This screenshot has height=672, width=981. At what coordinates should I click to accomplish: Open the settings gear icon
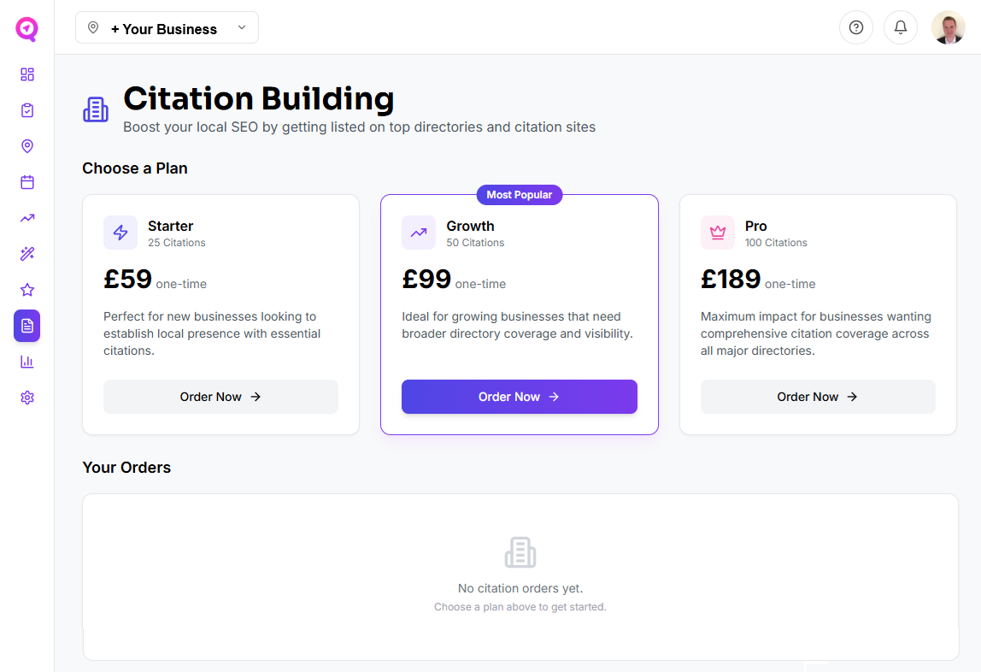pyautogui.click(x=26, y=398)
